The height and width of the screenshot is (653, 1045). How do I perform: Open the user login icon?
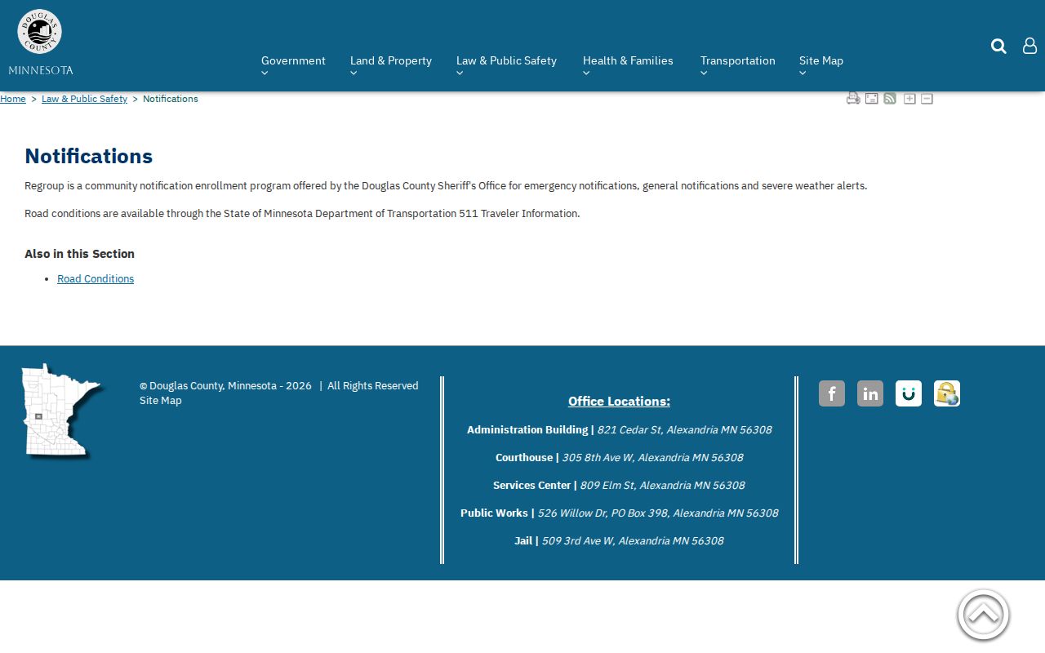[1029, 46]
